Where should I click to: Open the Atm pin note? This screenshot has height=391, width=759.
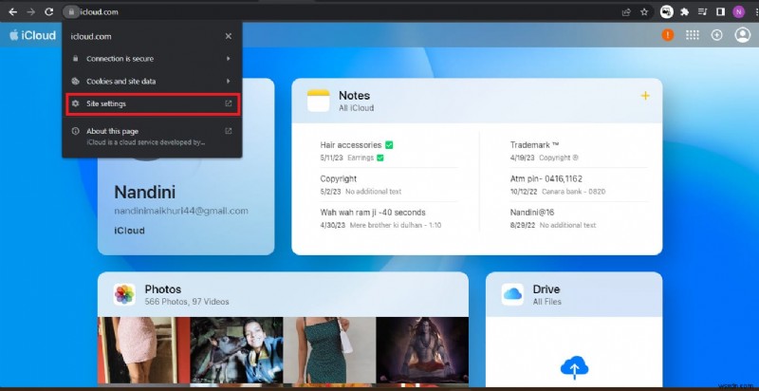tap(579, 184)
